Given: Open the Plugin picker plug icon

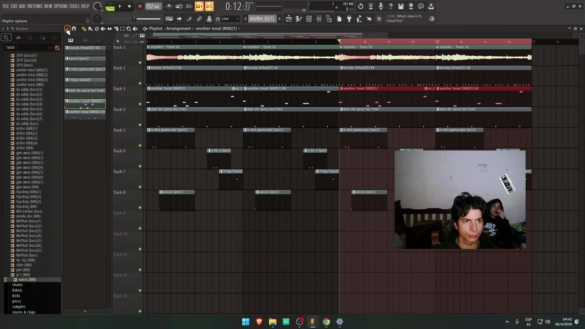Looking at the screenshot, I should tap(349, 19).
